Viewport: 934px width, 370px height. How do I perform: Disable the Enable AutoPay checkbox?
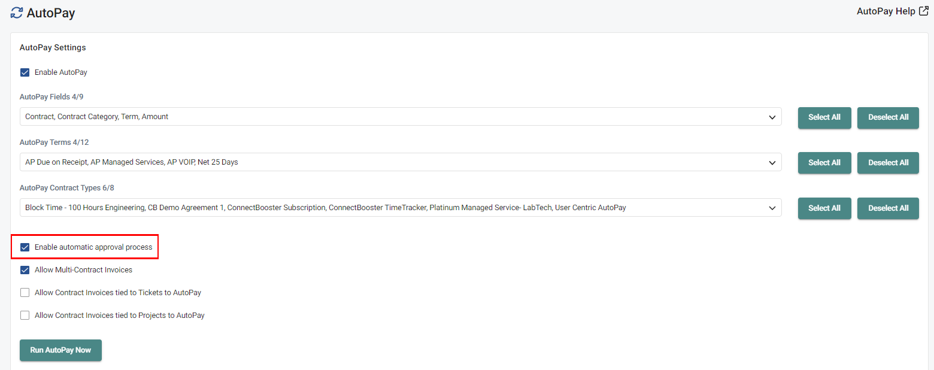pos(25,72)
